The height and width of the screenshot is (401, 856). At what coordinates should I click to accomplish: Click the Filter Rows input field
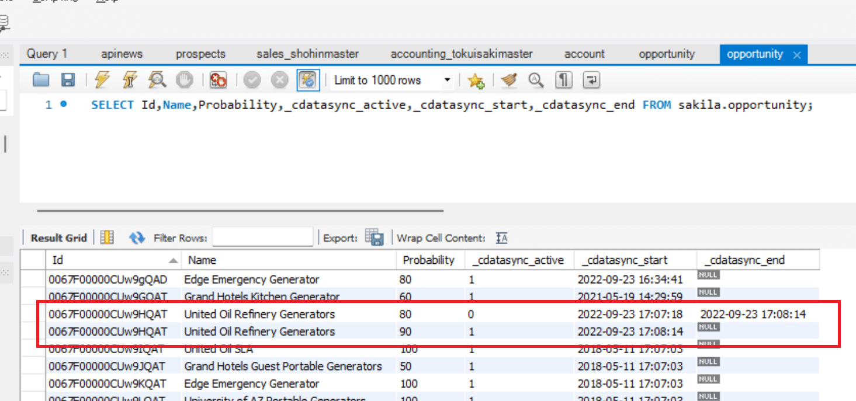click(263, 238)
